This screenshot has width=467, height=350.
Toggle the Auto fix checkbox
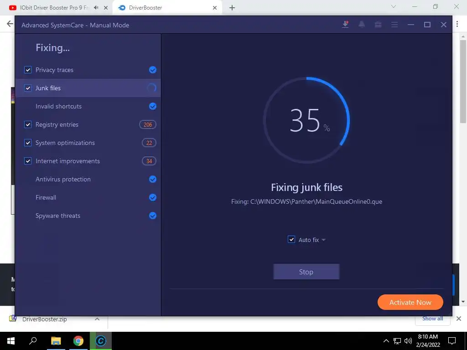[291, 239]
